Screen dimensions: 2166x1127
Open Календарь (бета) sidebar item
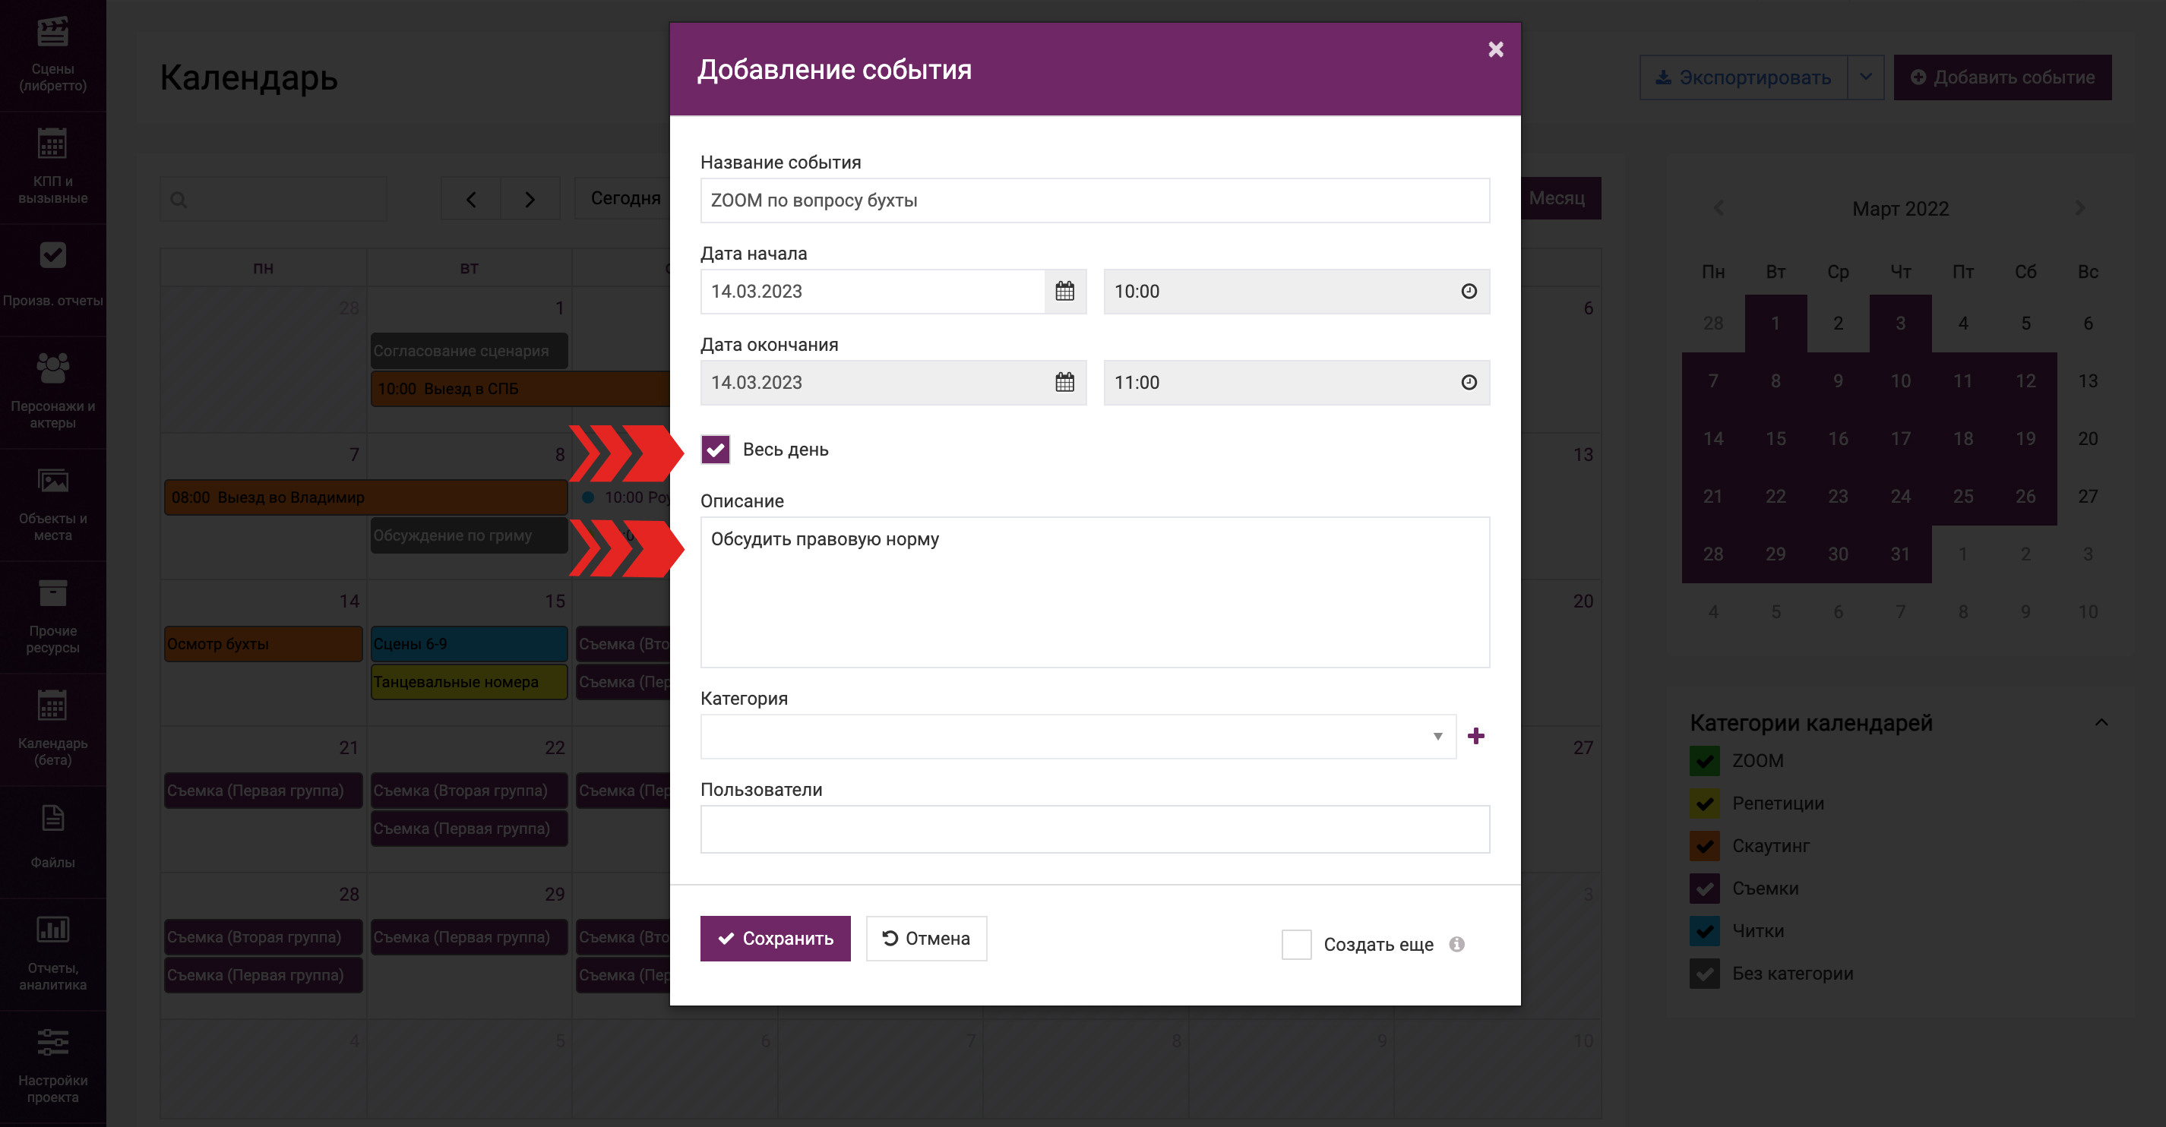[x=53, y=730]
